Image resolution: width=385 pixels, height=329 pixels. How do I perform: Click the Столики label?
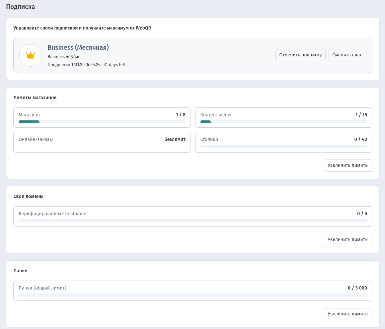(209, 139)
